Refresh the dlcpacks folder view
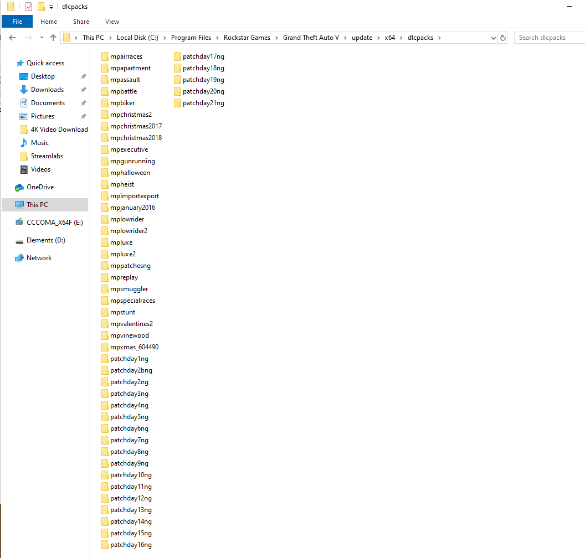585x558 pixels. point(503,38)
